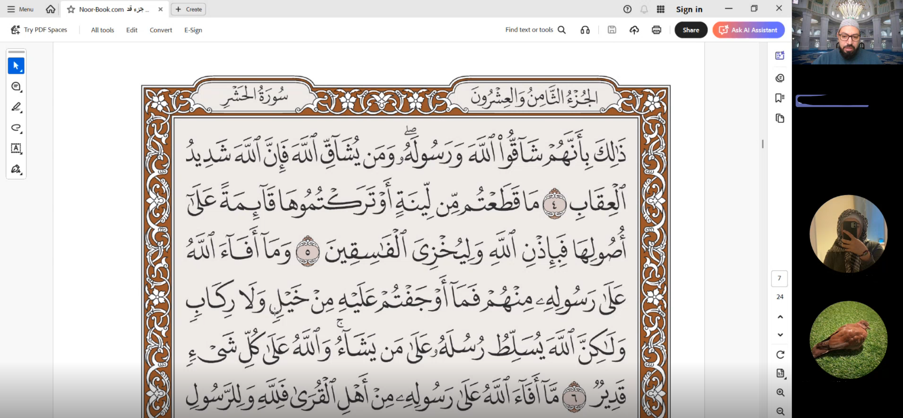The width and height of the screenshot is (903, 418).
Task: Go to previous page arrow
Action: pos(780,317)
